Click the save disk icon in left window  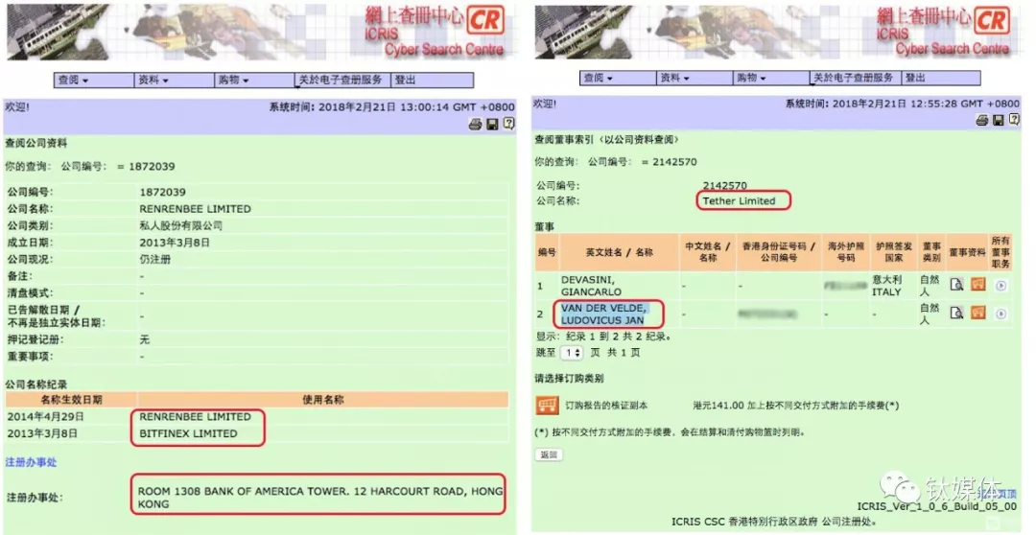(492, 124)
